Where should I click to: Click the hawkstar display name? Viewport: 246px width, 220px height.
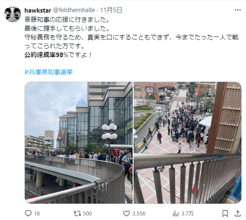[x=38, y=10]
